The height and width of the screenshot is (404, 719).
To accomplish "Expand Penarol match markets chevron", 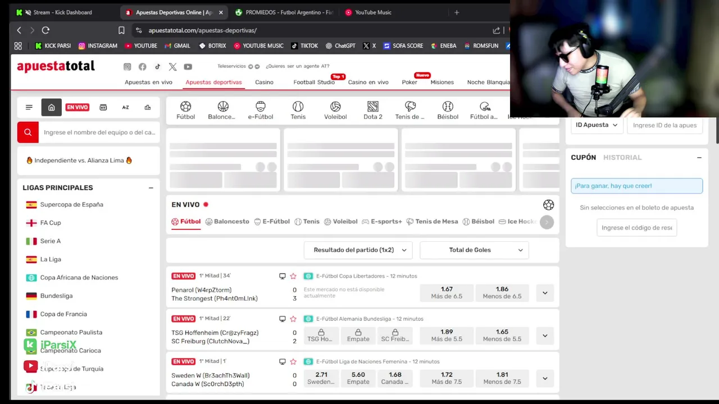I will coord(545,293).
